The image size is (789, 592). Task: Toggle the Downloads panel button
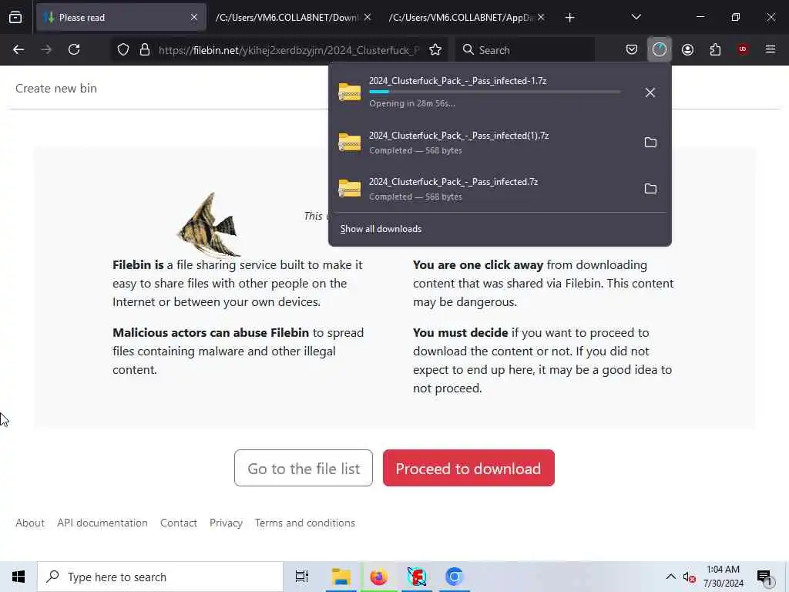pos(660,50)
